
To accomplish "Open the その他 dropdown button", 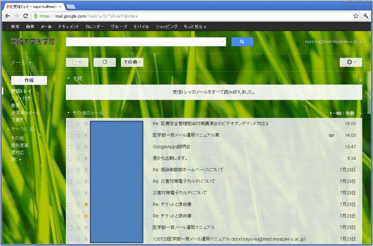I will point(132,62).
